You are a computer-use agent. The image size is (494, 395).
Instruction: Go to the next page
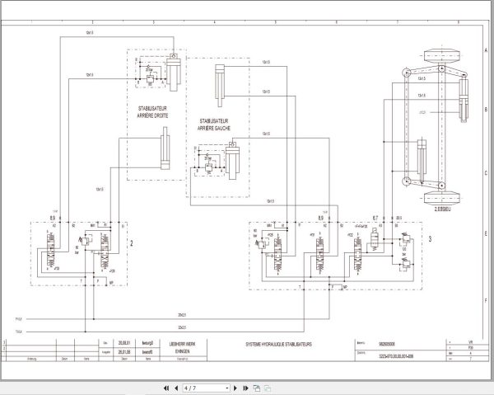coord(235,388)
